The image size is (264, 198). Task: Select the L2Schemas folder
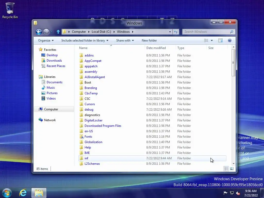click(x=92, y=164)
